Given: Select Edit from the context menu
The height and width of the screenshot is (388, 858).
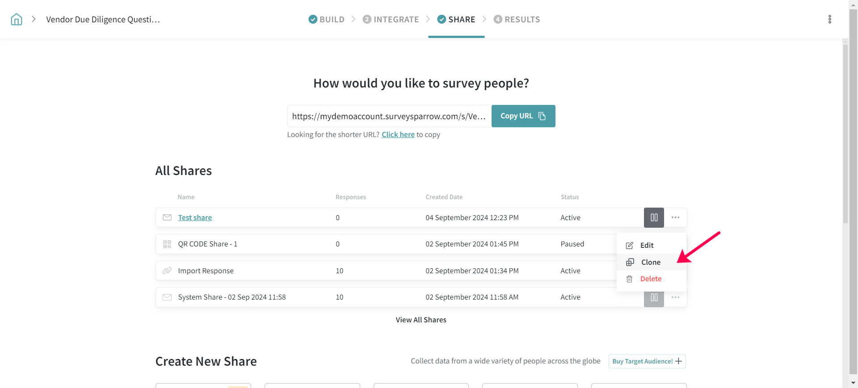Looking at the screenshot, I should coord(646,245).
